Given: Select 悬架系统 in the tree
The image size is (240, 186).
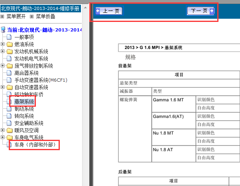Looking at the screenshot, I should point(24,102).
